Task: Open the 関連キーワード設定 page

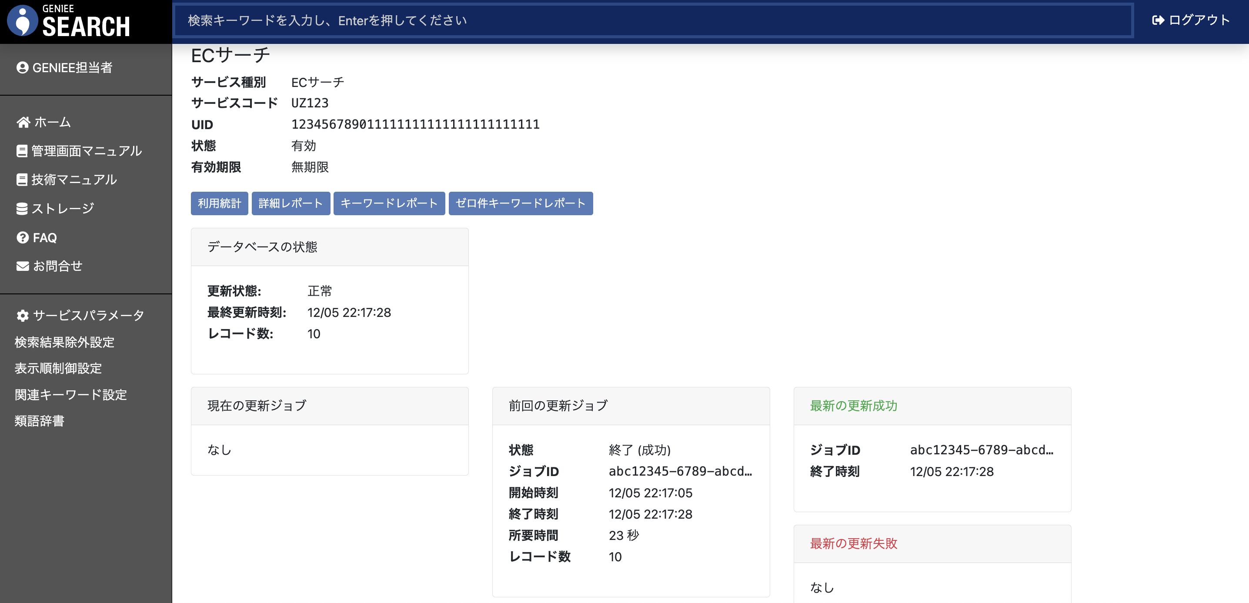Action: pyautogui.click(x=71, y=395)
